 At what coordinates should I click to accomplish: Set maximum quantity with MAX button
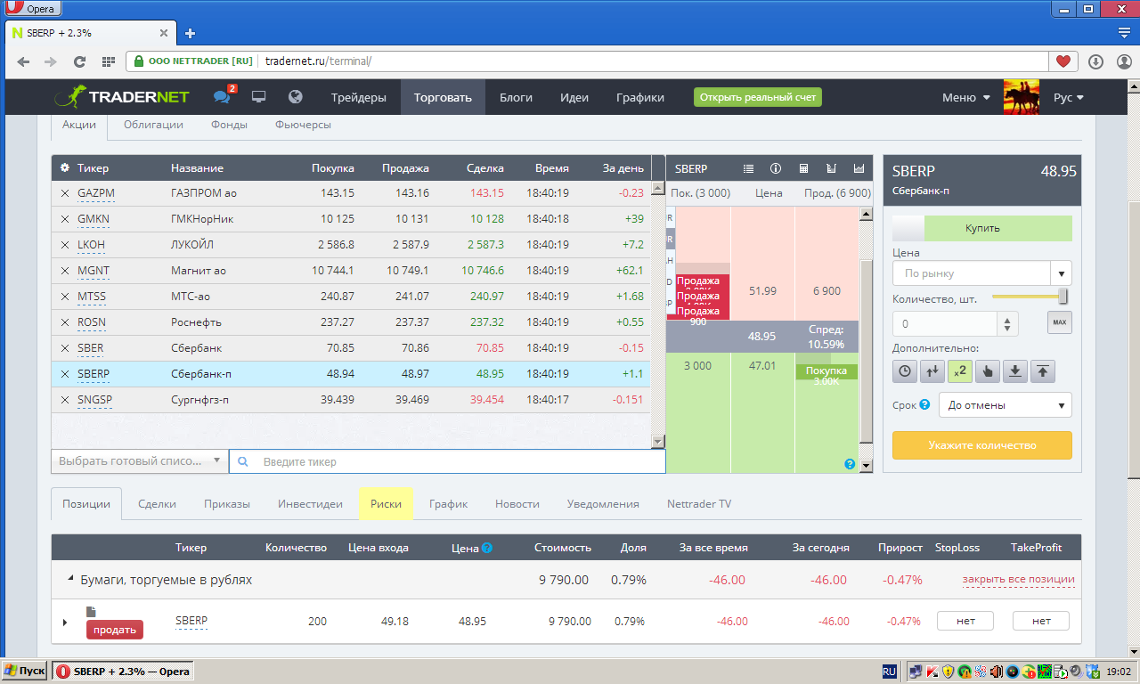(1060, 322)
